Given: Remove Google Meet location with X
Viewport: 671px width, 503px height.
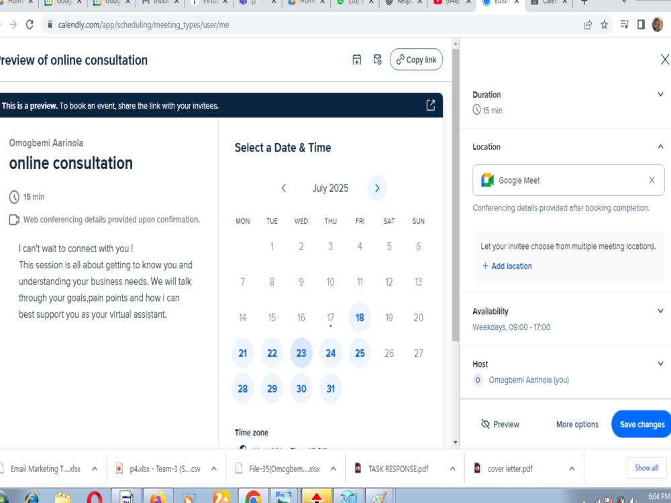Looking at the screenshot, I should click(652, 180).
